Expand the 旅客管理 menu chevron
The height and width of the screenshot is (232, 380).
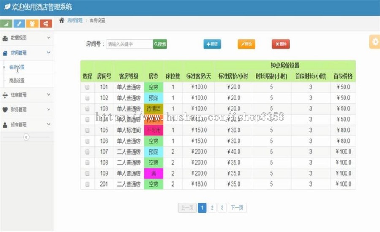(49, 124)
